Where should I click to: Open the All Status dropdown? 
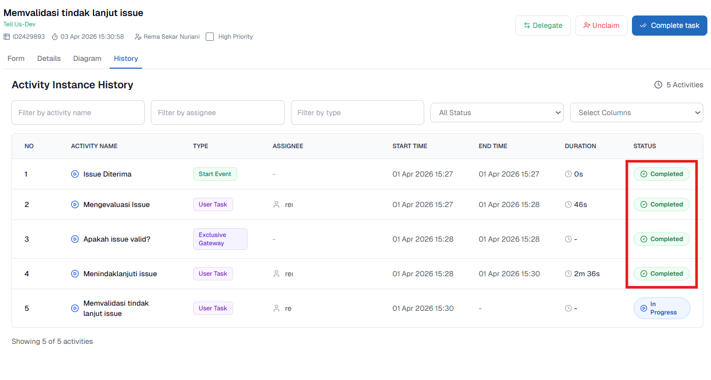(497, 113)
